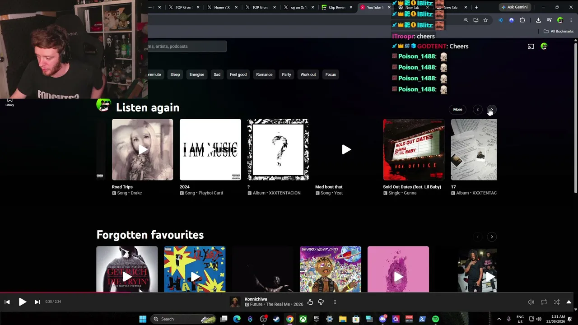Switch to the Clip Review browser tab
Screen dimensions: 578x325
point(336,7)
